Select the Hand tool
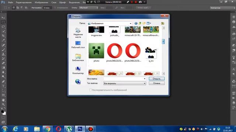Screen dimensions: 236x132 point(3,100)
